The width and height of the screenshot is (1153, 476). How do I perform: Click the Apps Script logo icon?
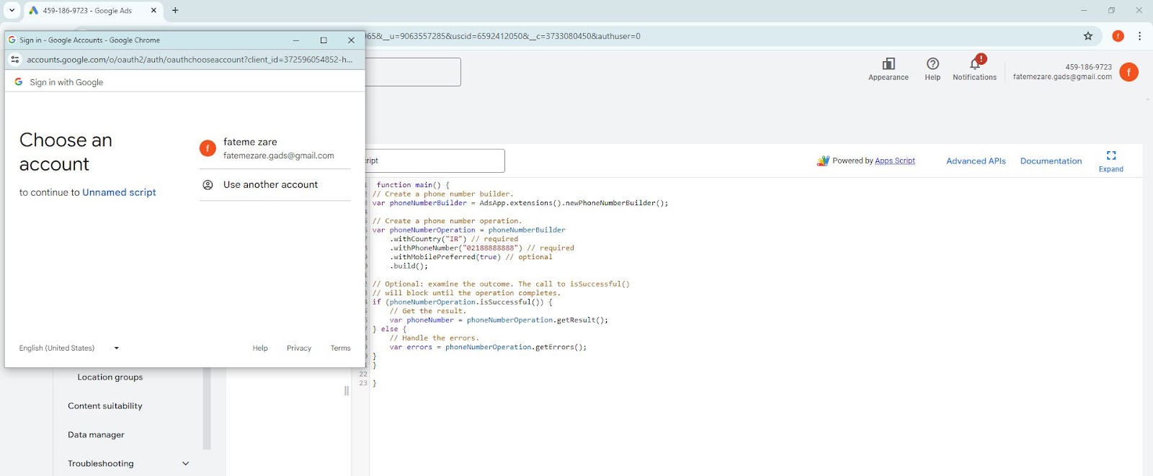point(823,161)
